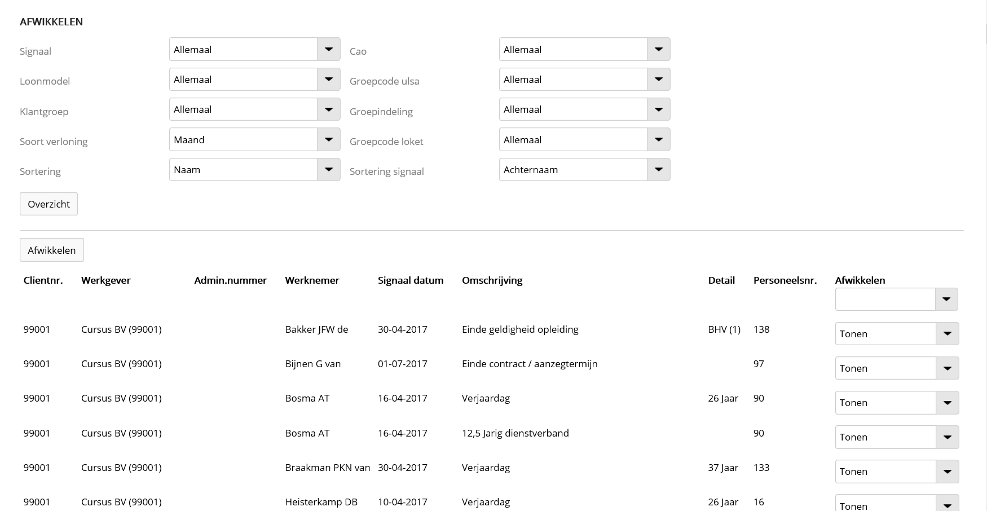
Task: Open Tonen dropdown for Braakman PKN van
Action: click(x=896, y=472)
